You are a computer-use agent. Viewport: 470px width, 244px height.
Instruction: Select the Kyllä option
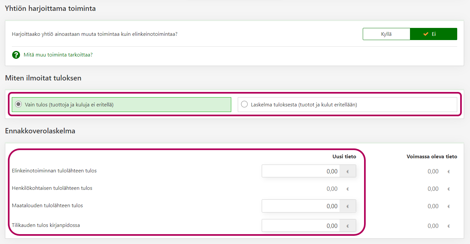tap(386, 34)
